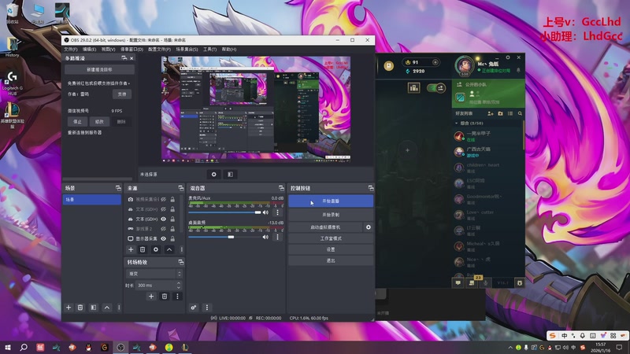
Task: Toggle visibility of Display Capture source
Action: coord(164,238)
